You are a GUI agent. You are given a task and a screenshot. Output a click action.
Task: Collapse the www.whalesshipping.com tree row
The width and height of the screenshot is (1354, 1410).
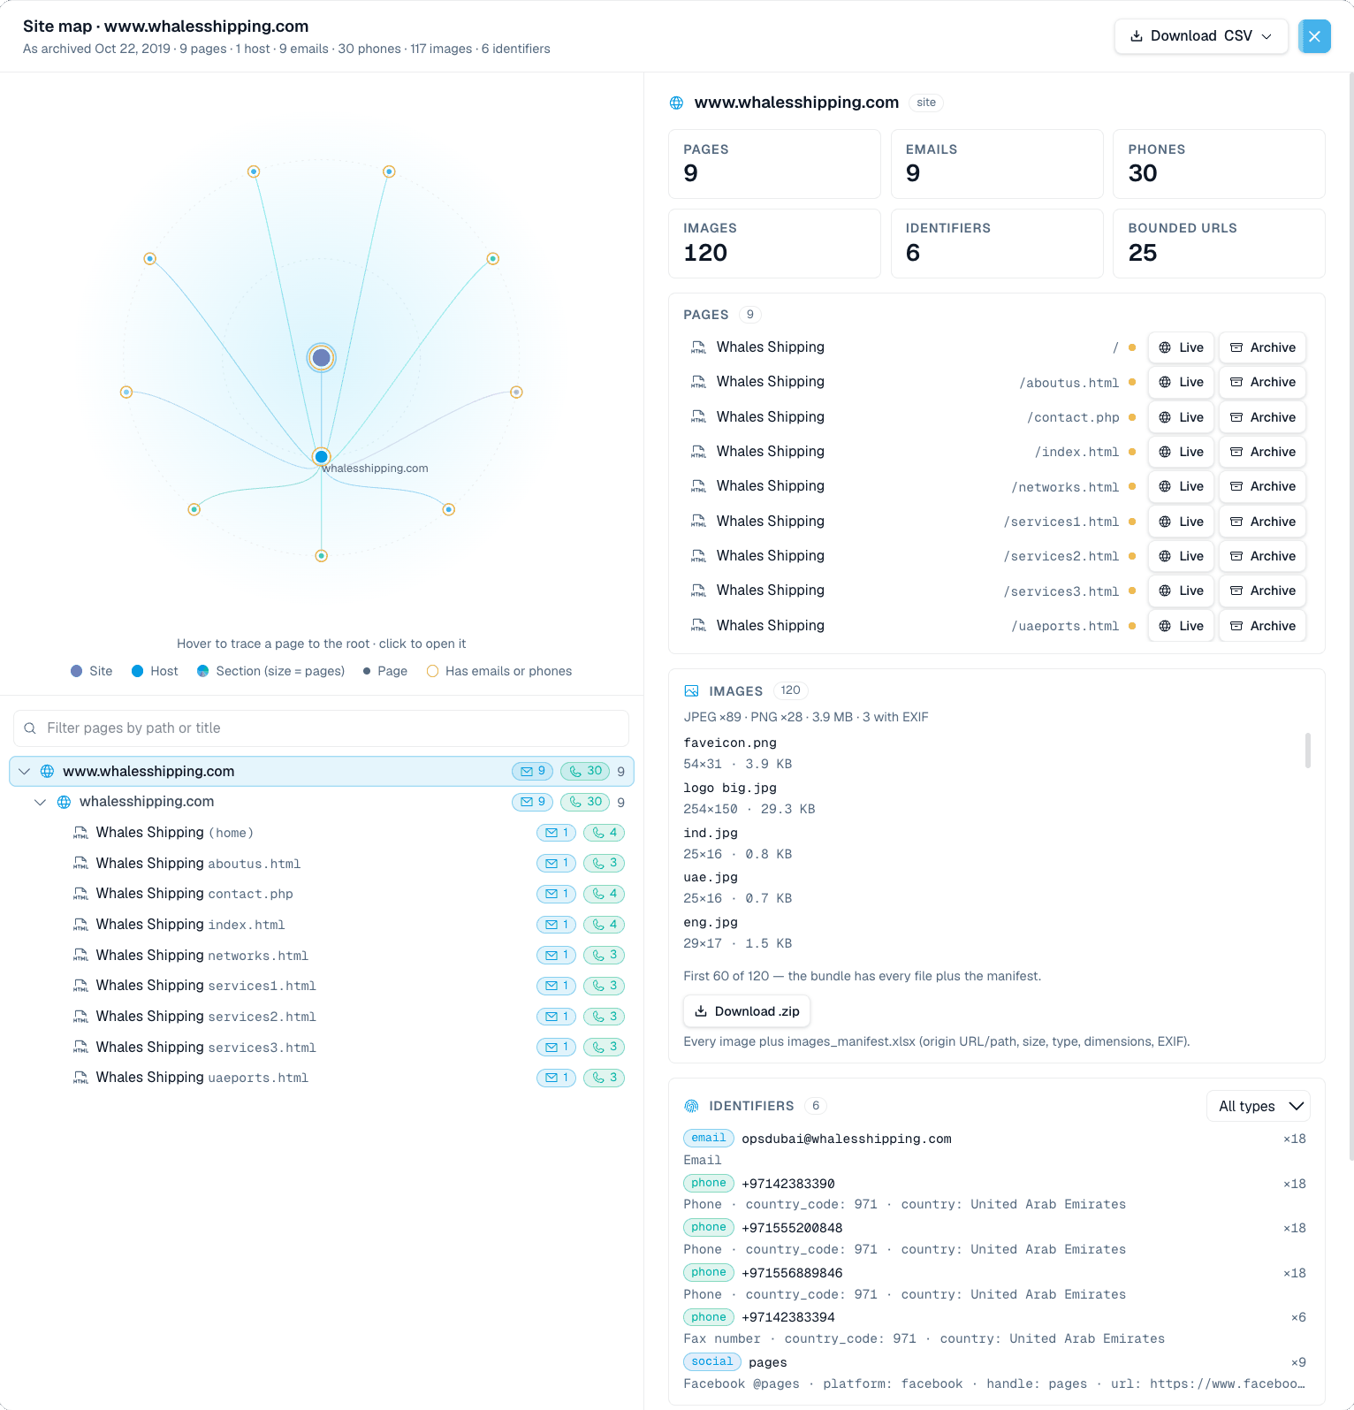25,772
